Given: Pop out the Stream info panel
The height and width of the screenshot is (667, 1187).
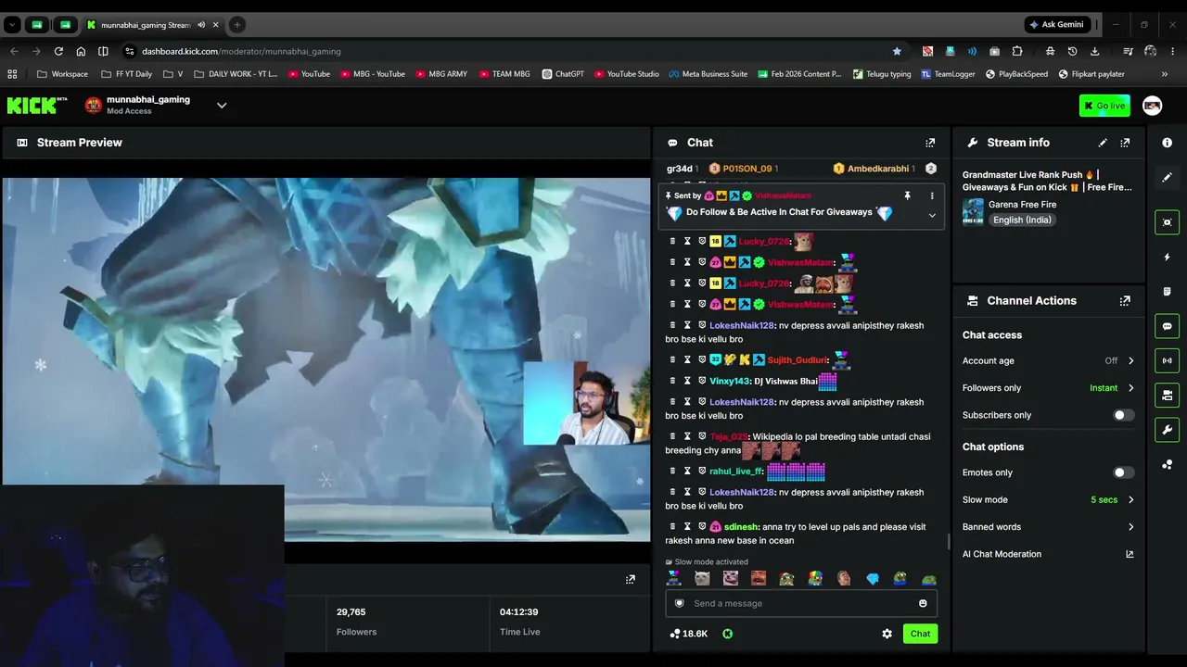Looking at the screenshot, I should 1125,143.
